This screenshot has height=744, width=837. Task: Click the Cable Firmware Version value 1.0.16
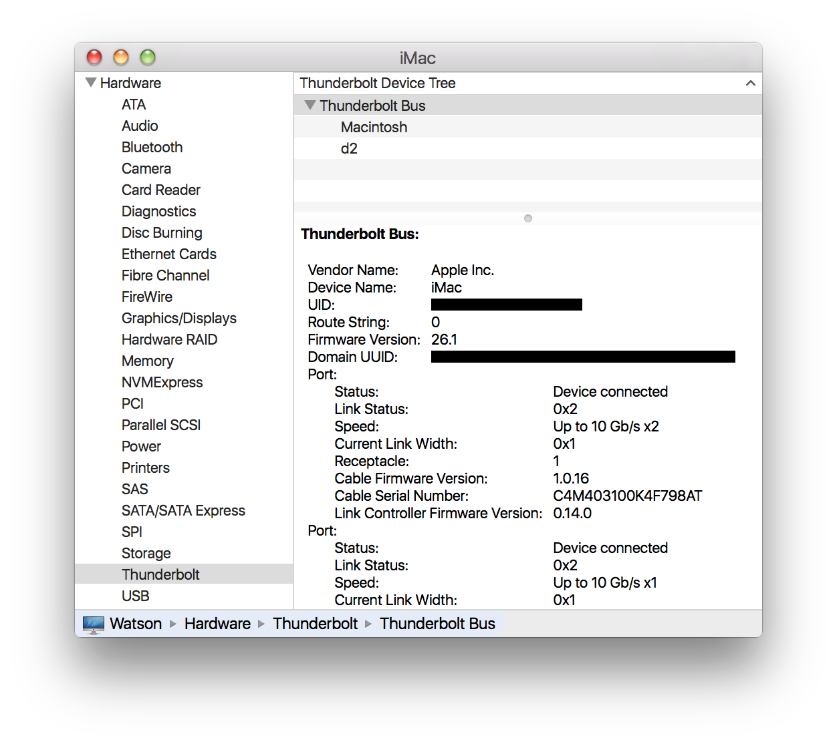tap(571, 478)
